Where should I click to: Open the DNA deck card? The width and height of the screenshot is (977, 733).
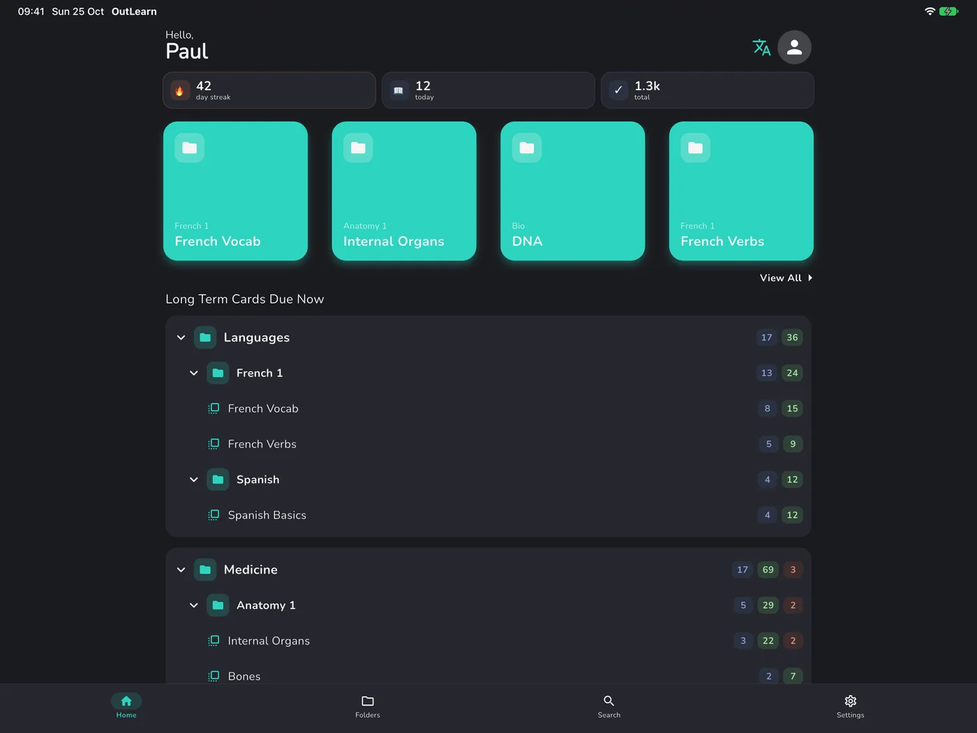tap(573, 191)
